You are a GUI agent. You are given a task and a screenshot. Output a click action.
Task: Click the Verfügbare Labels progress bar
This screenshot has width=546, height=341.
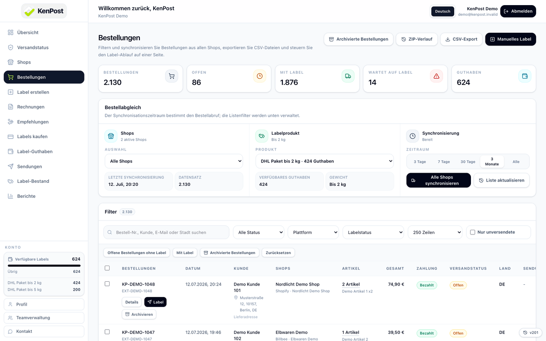[44, 266]
